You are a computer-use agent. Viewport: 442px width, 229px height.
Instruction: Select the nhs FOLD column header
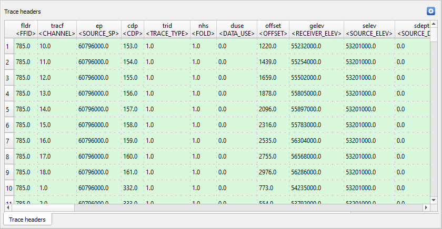tap(203, 29)
